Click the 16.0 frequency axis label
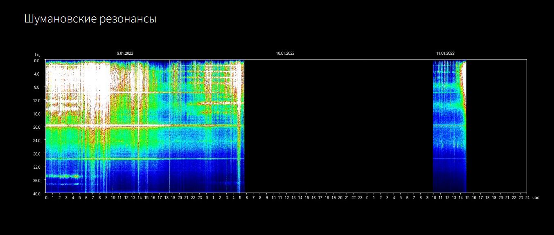This screenshot has width=554, height=235. click(x=36, y=114)
